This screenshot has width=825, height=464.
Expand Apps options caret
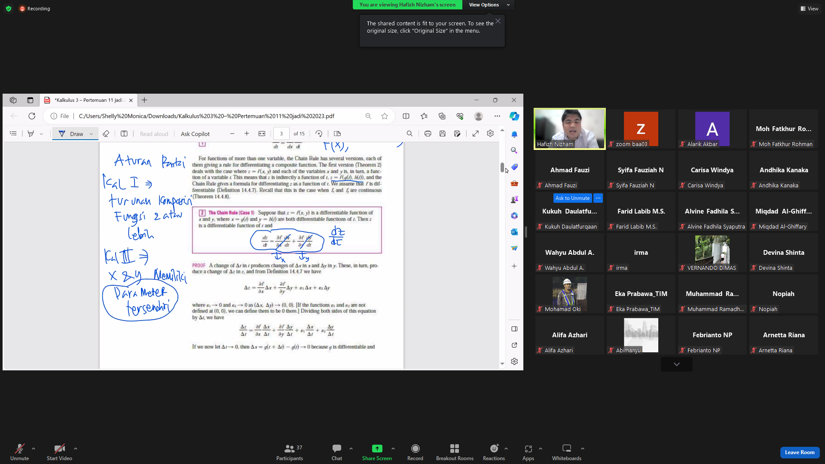point(541,449)
